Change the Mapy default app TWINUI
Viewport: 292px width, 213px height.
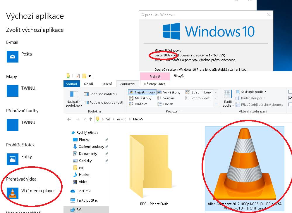[22, 91]
